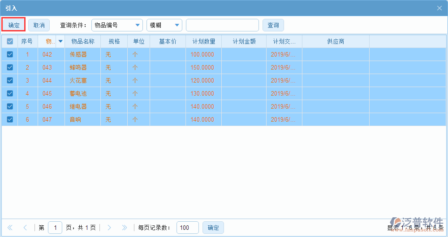Click item code 042 cell
The image size is (448, 237).
(x=51, y=54)
